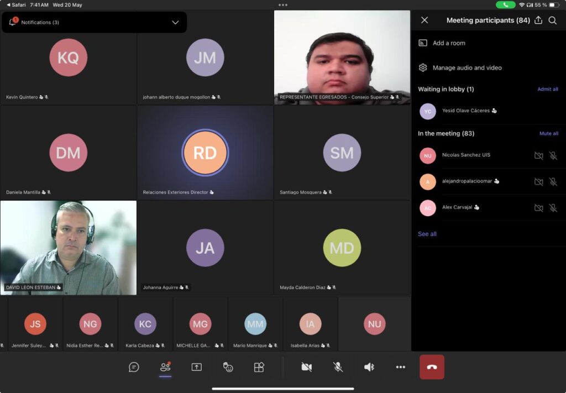Screen dimensions: 566x393
Task: Click alejandropalacioomar participant name
Action: [467, 181]
